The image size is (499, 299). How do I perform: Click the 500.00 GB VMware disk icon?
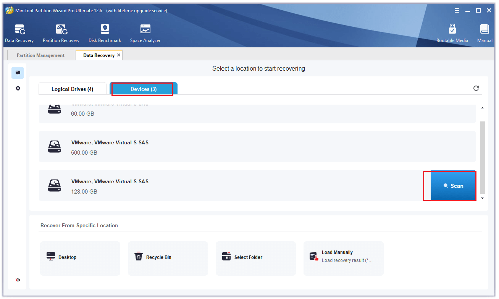pyautogui.click(x=55, y=147)
